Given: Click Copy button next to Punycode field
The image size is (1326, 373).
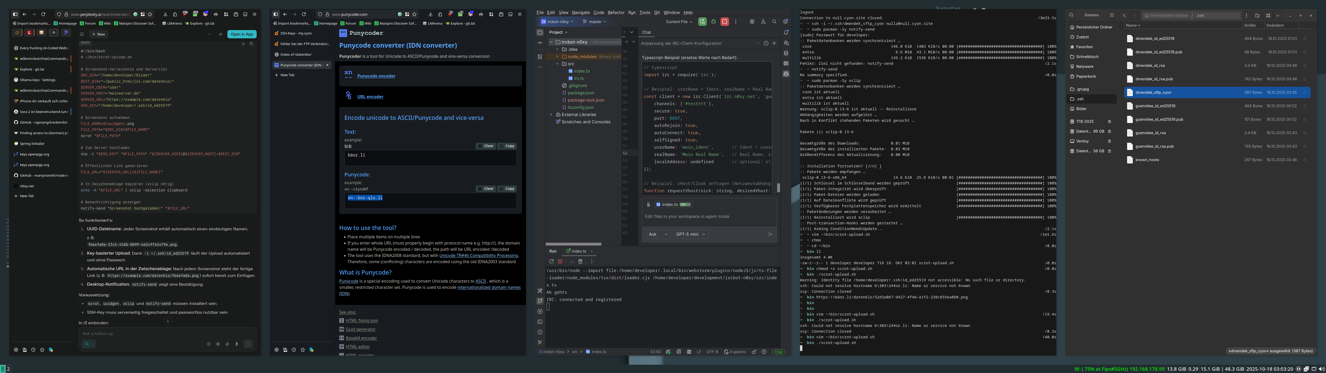Looking at the screenshot, I should tap(507, 189).
